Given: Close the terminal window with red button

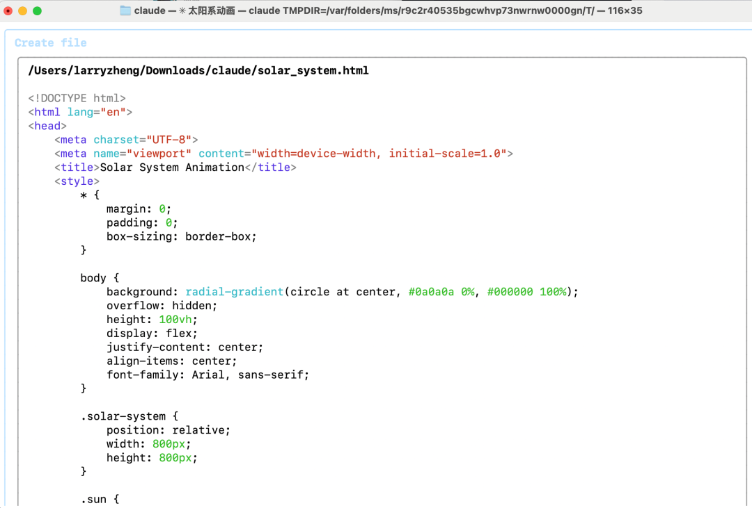Looking at the screenshot, I should pos(8,10).
